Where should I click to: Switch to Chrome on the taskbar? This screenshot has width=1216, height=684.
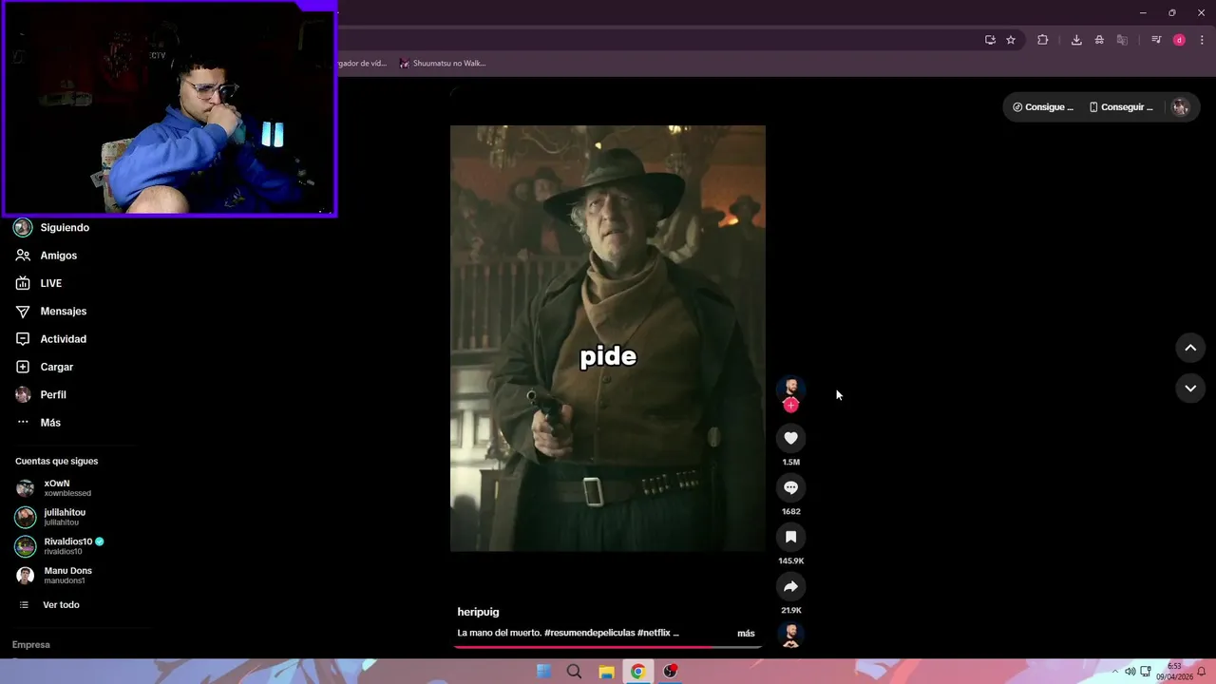coord(637,672)
